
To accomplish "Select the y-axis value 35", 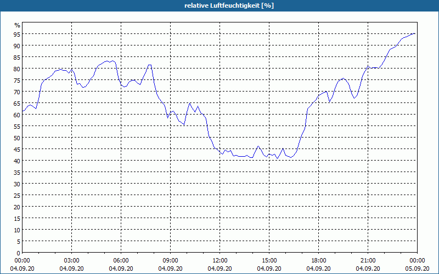I will [17, 172].
